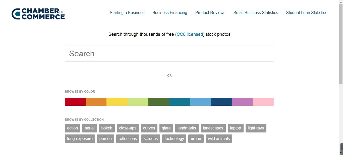Choose the dark green color swatch

[x=159, y=102]
